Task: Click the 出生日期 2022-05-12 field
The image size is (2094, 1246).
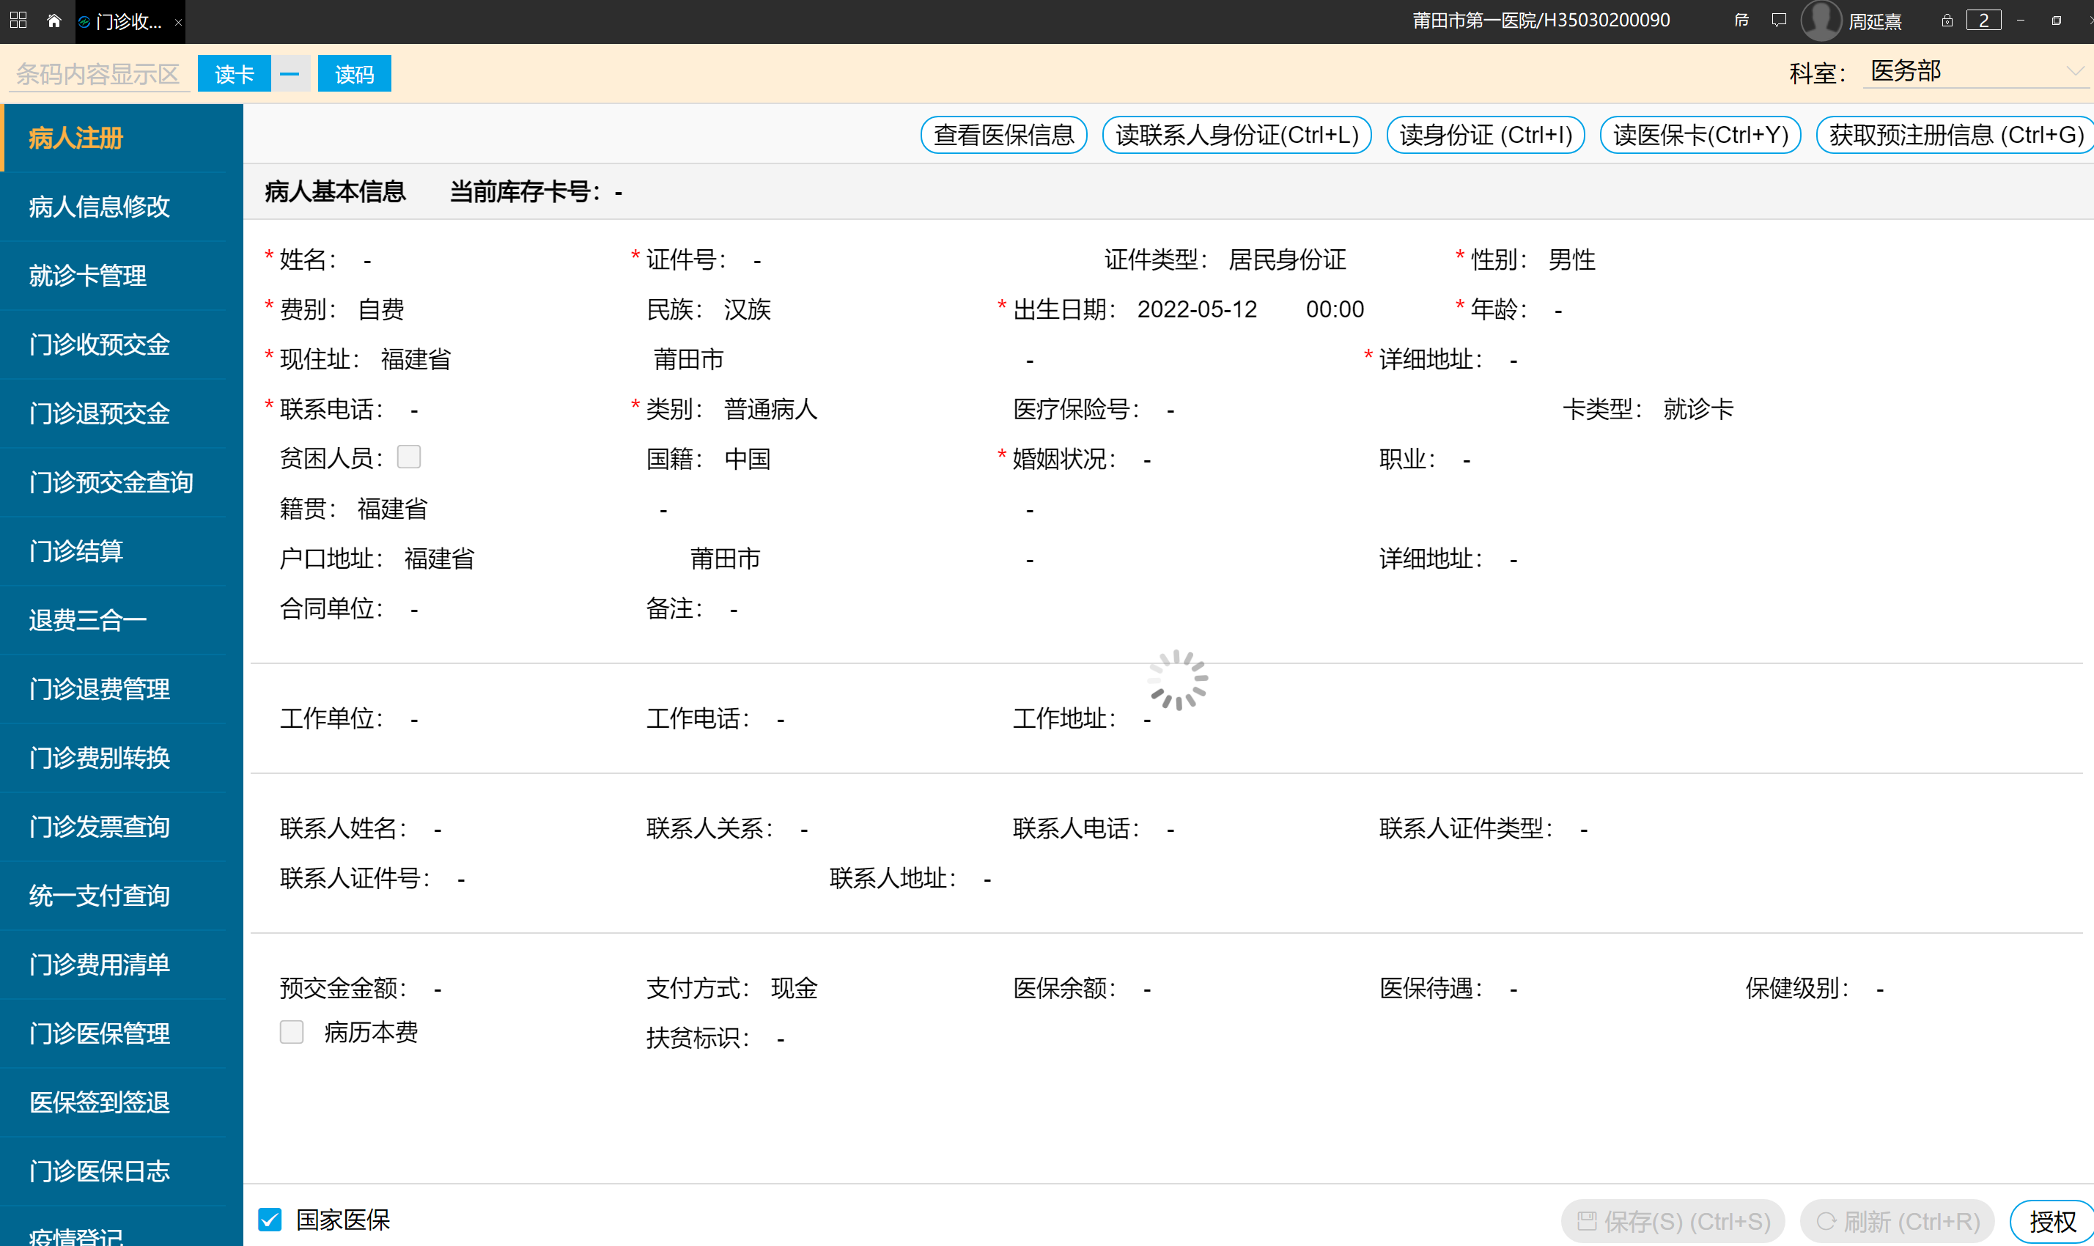Action: coord(1196,310)
